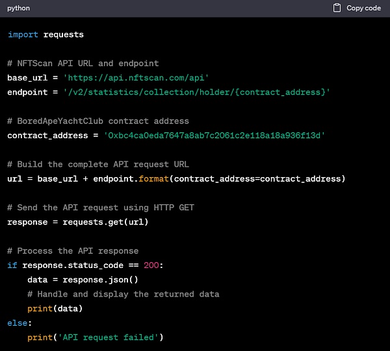Click the python language label
Image resolution: width=390 pixels, height=351 pixels.
tap(19, 8)
